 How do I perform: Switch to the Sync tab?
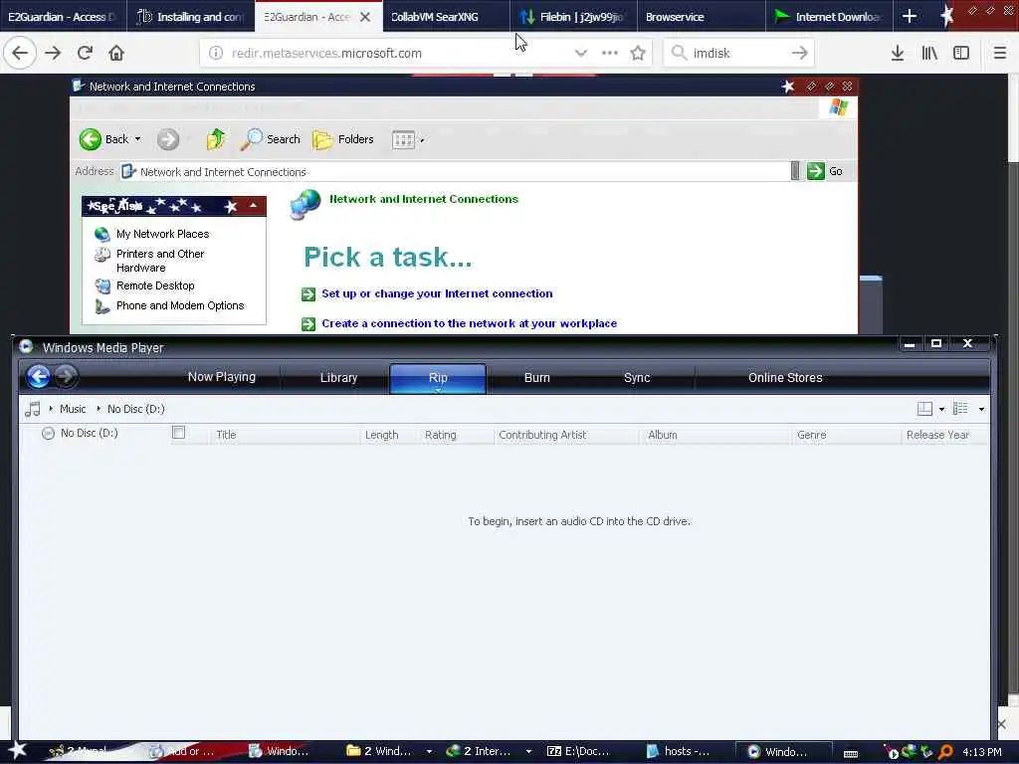pyautogui.click(x=636, y=377)
